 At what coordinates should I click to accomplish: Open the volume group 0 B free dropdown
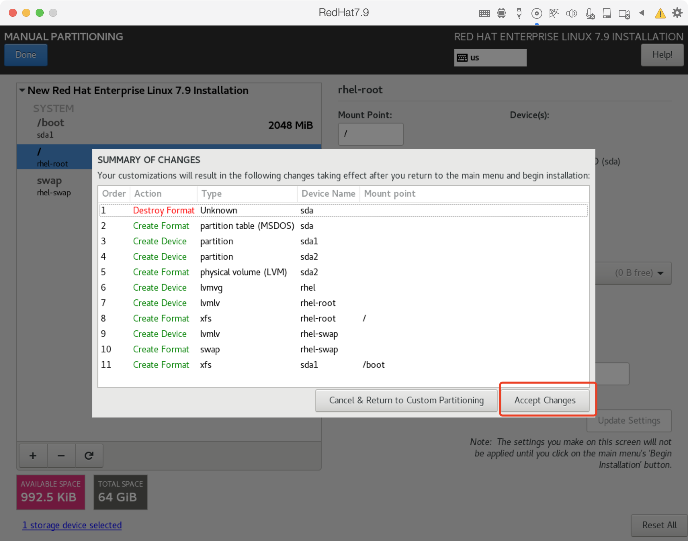tap(638, 273)
